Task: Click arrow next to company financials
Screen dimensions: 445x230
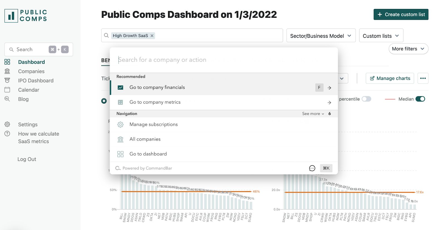Action: (x=329, y=88)
